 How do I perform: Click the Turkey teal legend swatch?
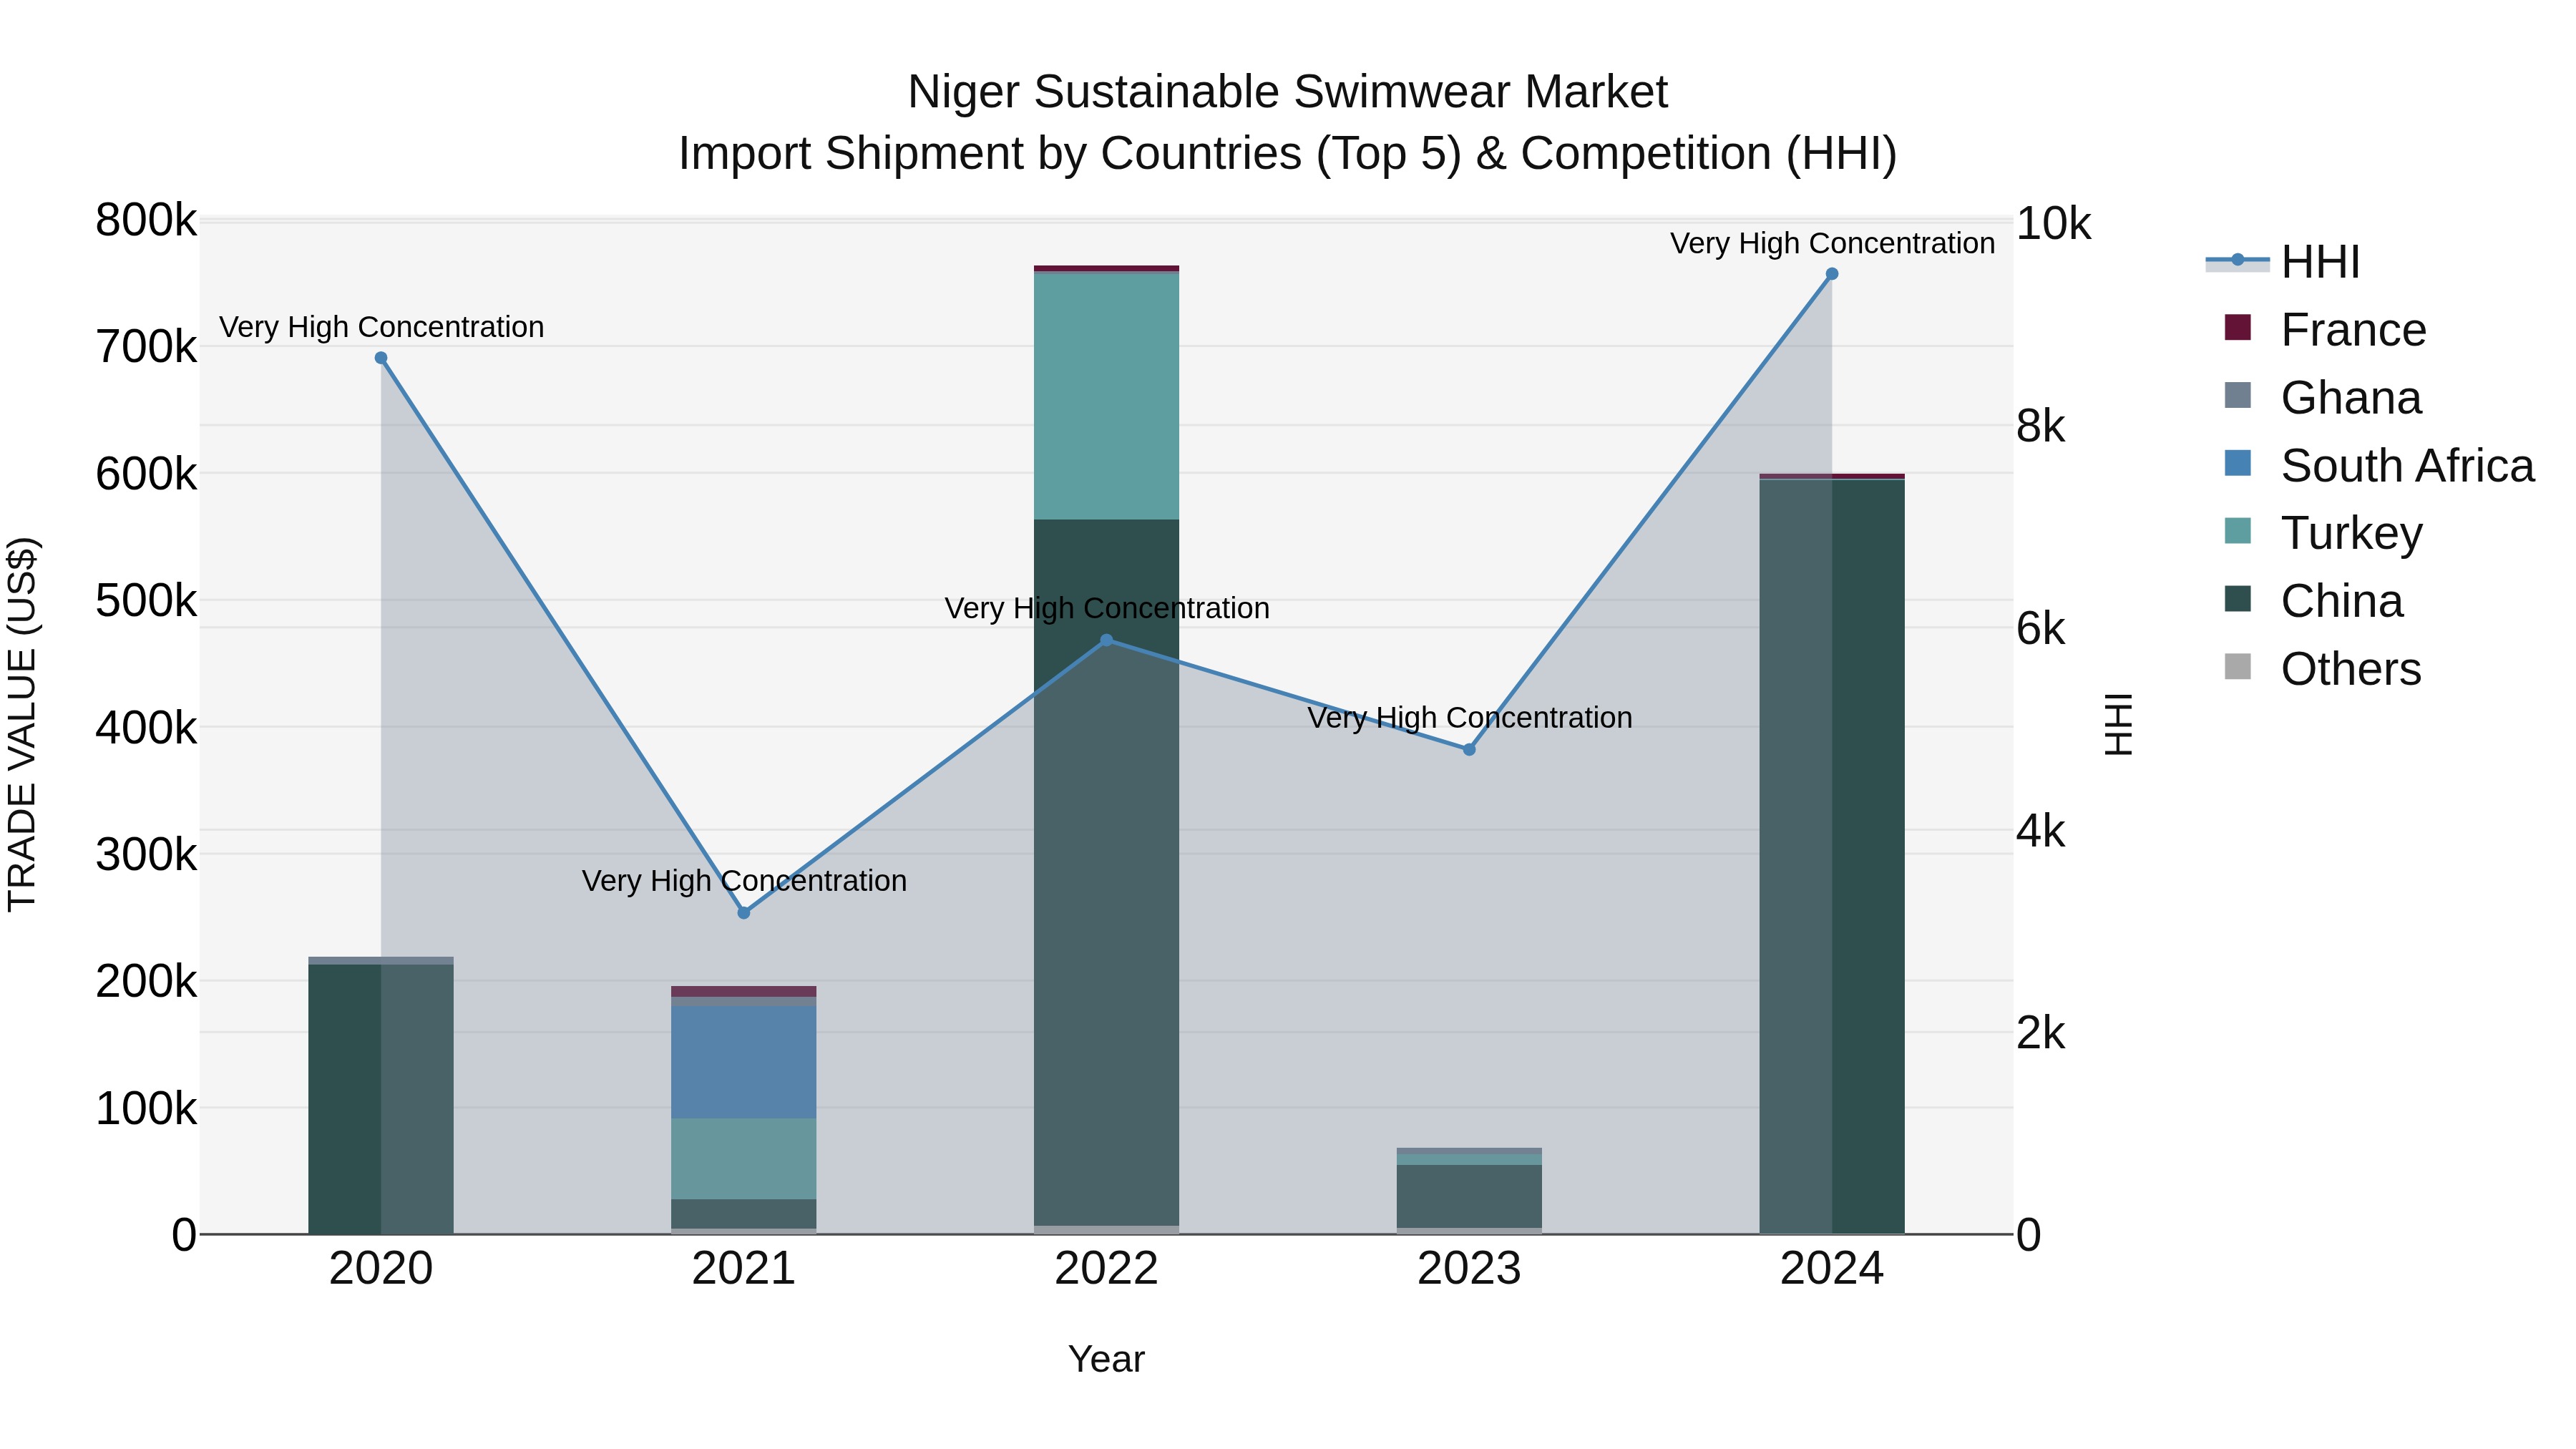tap(2238, 530)
